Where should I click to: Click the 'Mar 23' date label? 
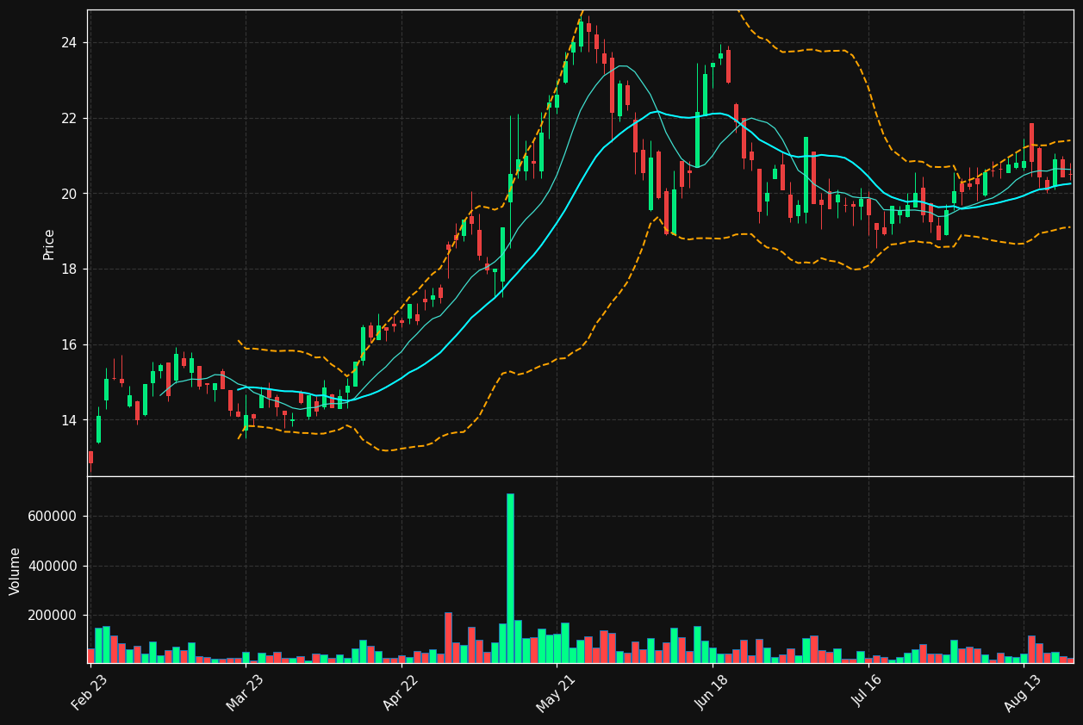click(246, 691)
